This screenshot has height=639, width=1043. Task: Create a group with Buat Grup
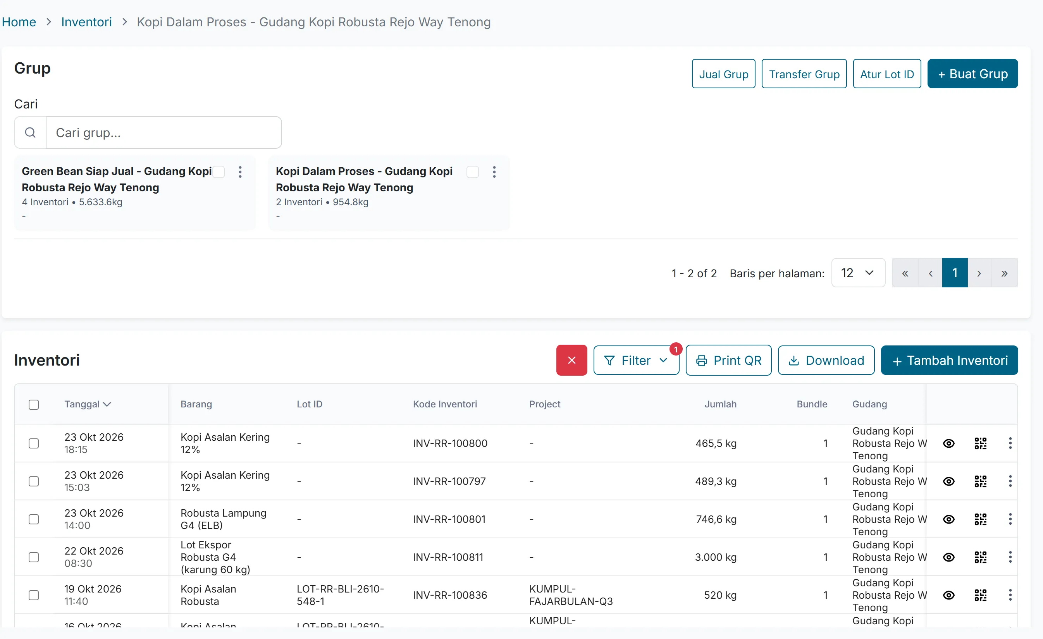(972, 74)
